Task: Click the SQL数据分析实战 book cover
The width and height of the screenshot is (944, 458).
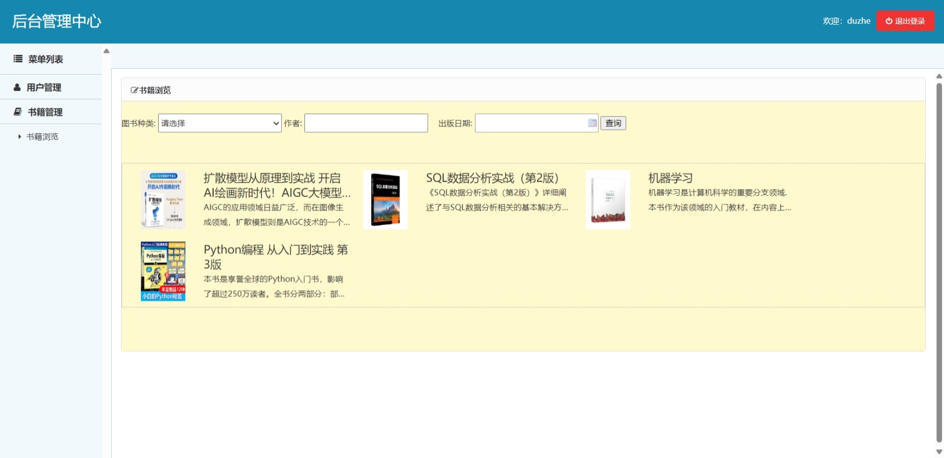Action: point(385,199)
